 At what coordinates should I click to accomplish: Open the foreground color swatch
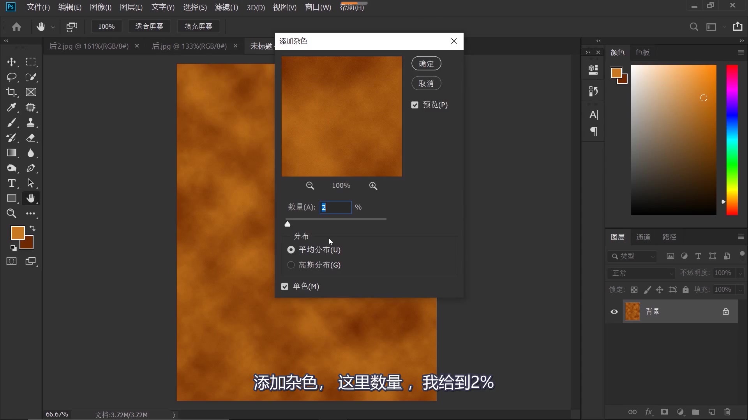click(x=17, y=233)
